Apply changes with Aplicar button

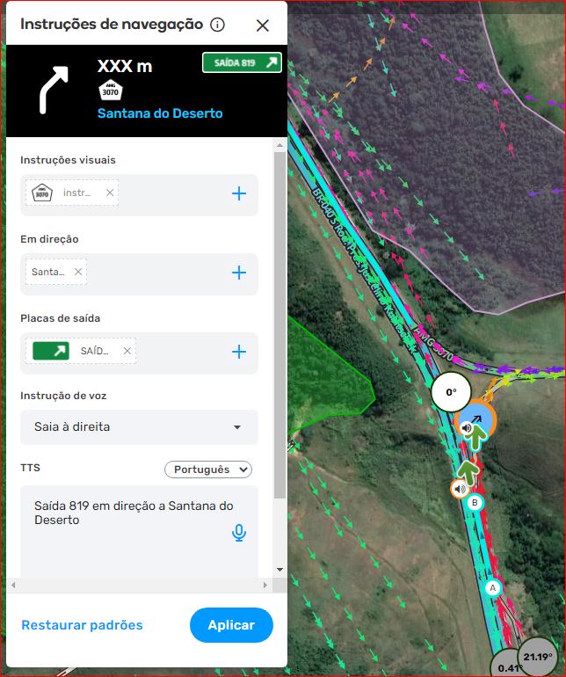click(231, 625)
